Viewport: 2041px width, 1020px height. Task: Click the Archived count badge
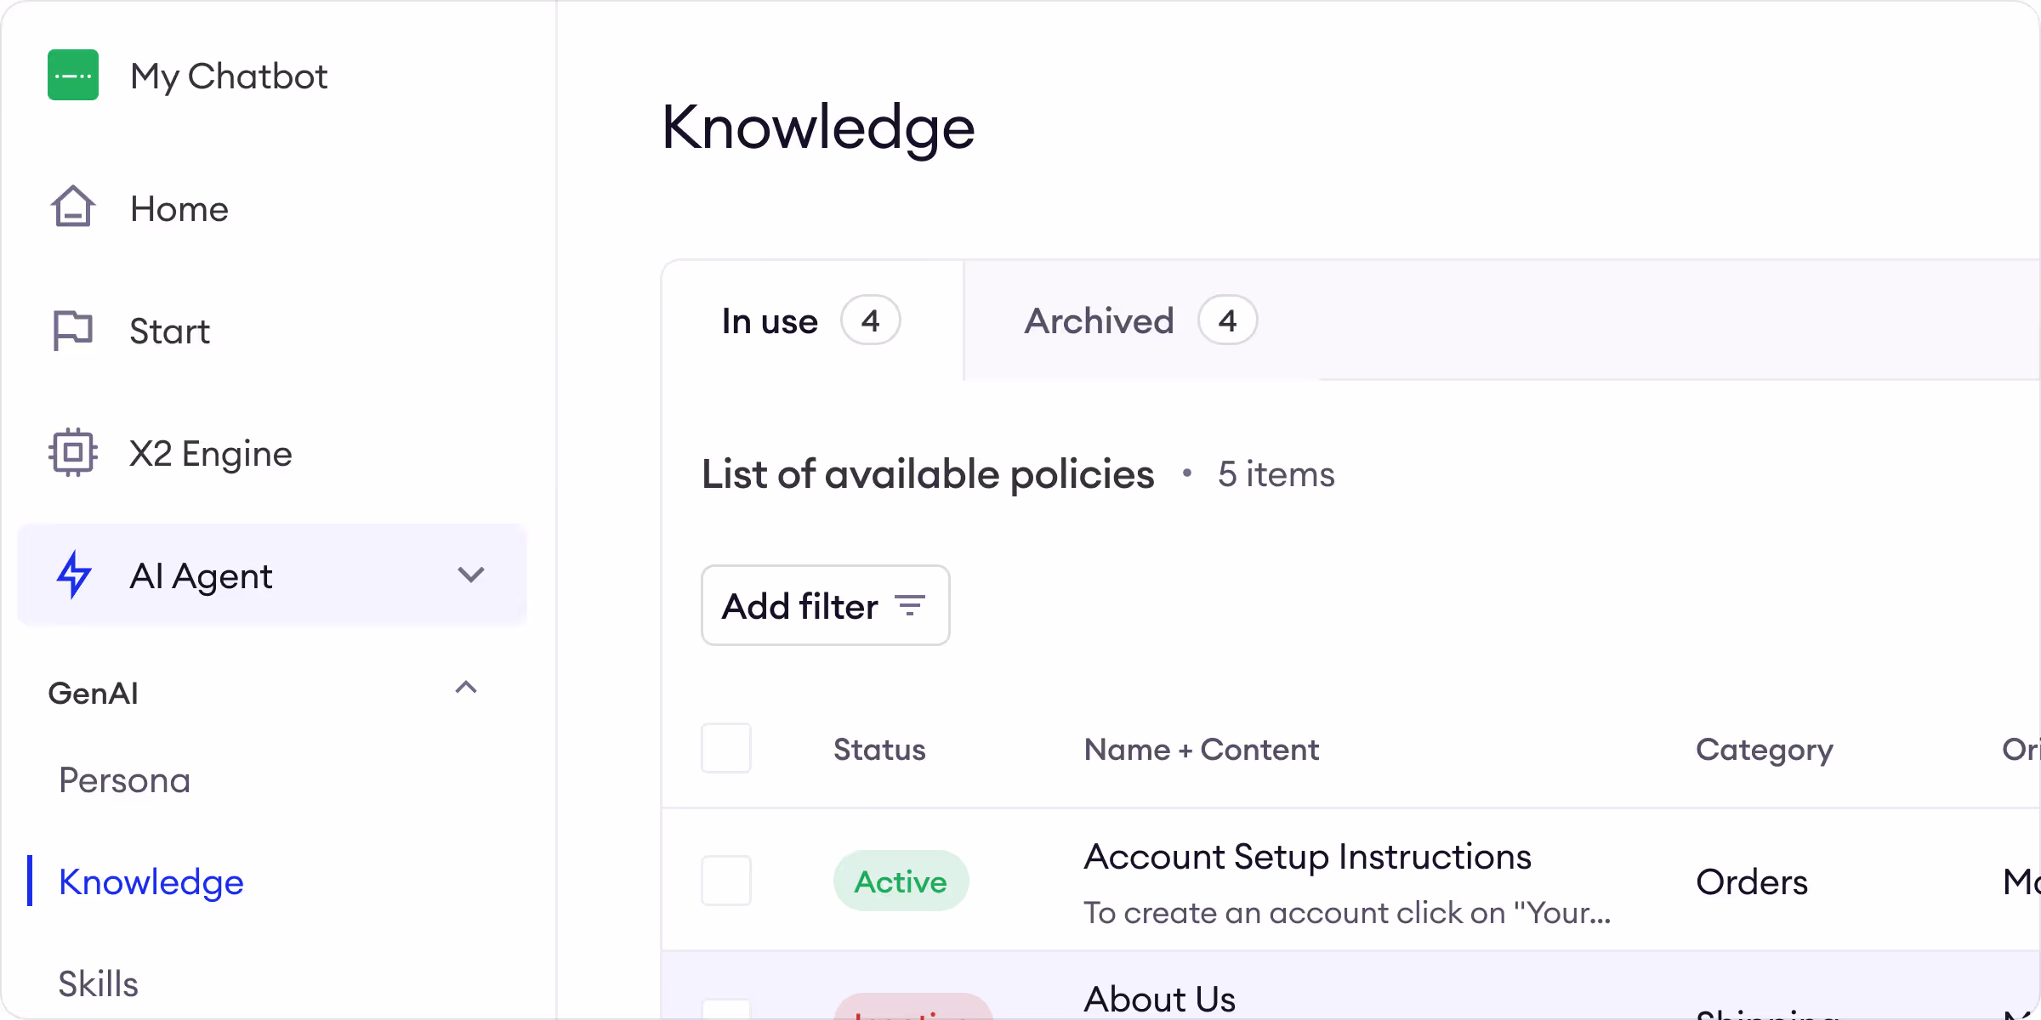tap(1227, 320)
